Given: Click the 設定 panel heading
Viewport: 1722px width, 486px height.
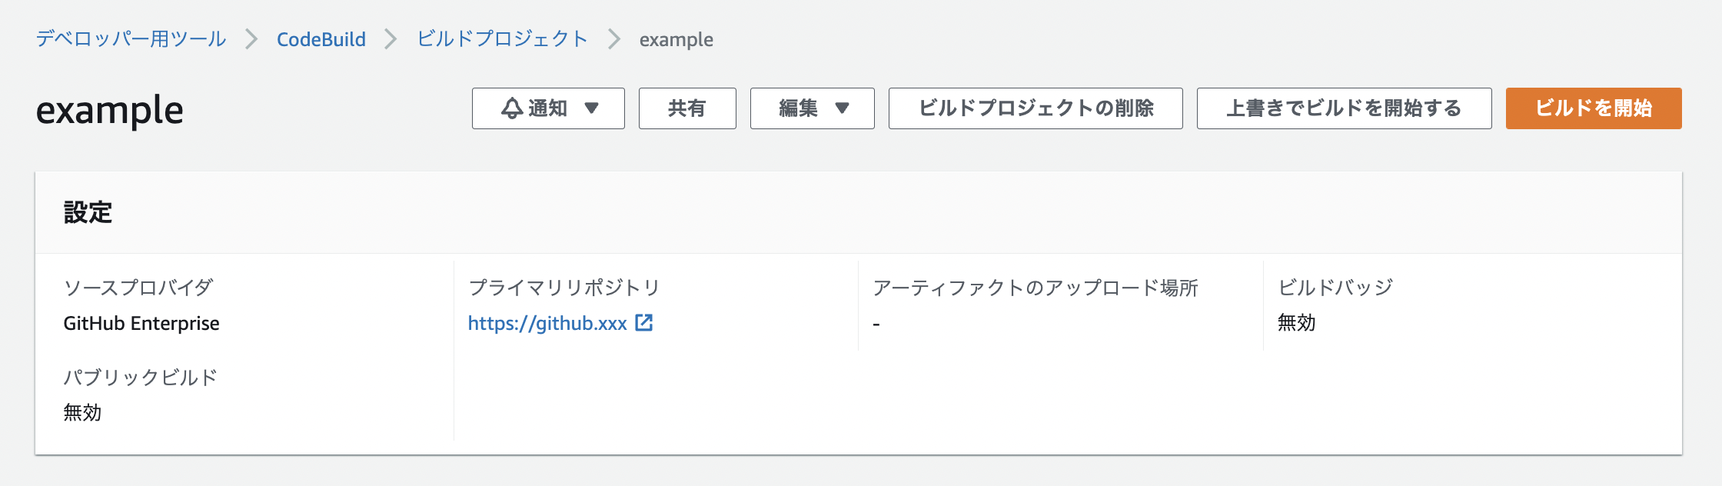Looking at the screenshot, I should [88, 212].
